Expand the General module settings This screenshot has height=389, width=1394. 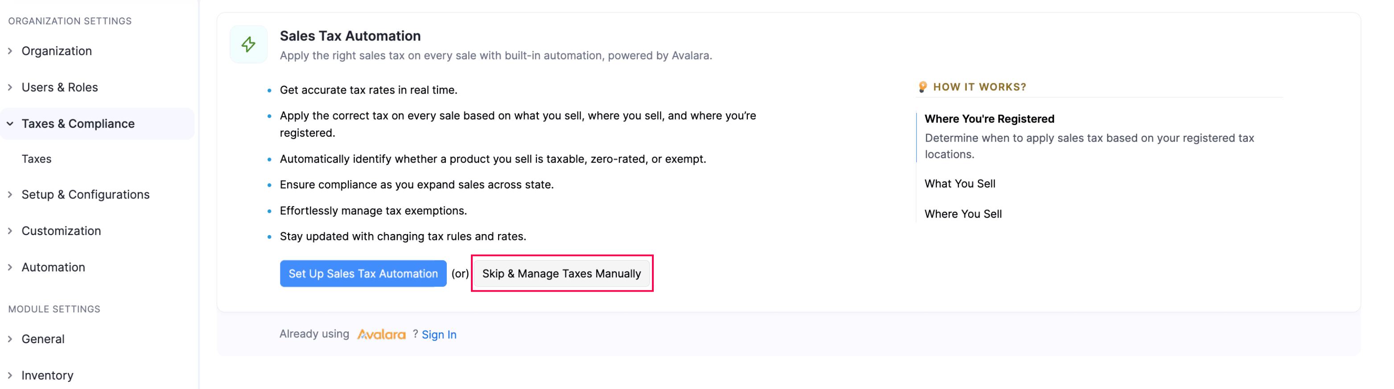tap(43, 339)
